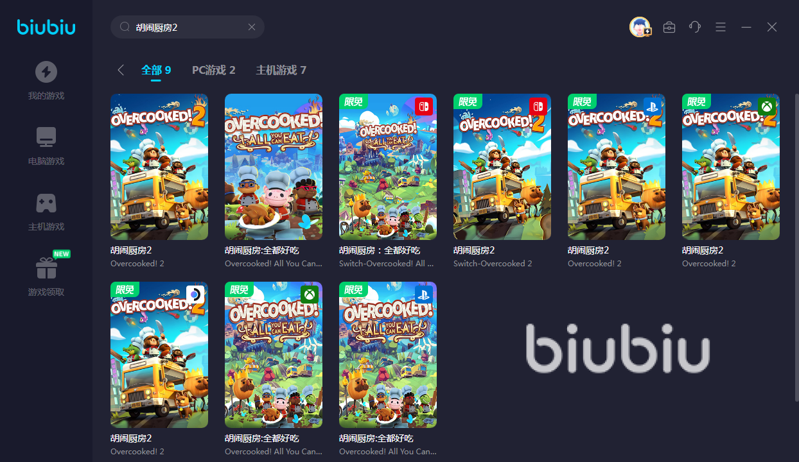Select the 电脑游戏 monitor icon
Screen dimensions: 799x462
click(46, 137)
